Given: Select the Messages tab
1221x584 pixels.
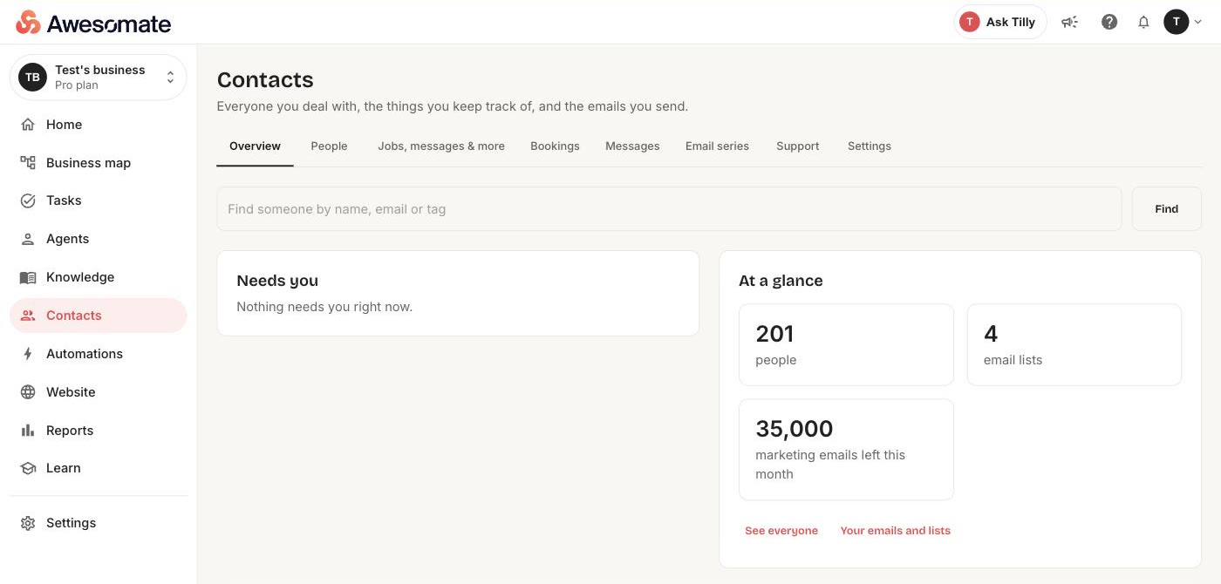Looking at the screenshot, I should (x=632, y=146).
